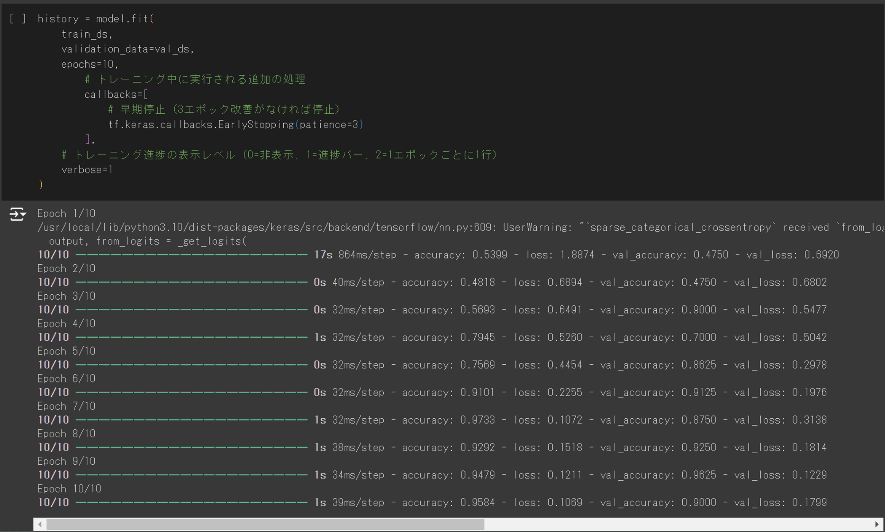
Task: Click 'output, from_logits = _get_logits(' line
Action: click(148, 241)
